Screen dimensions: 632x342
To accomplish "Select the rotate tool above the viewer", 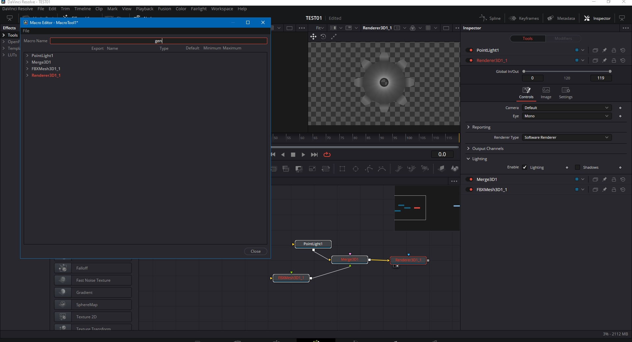I will coord(324,37).
